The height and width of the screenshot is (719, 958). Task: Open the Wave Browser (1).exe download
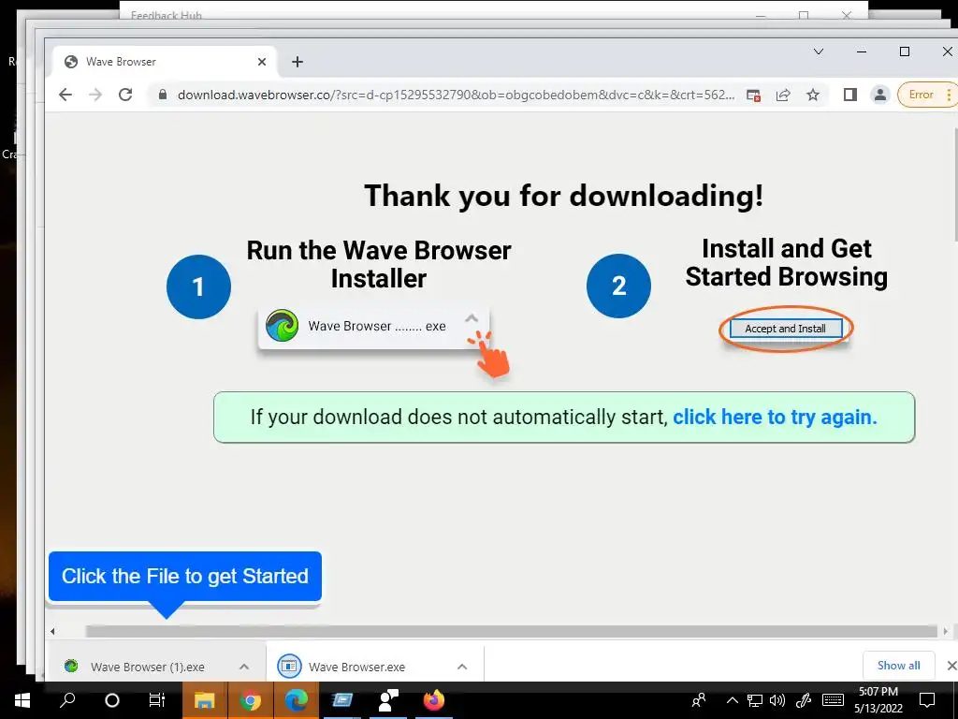tap(147, 667)
